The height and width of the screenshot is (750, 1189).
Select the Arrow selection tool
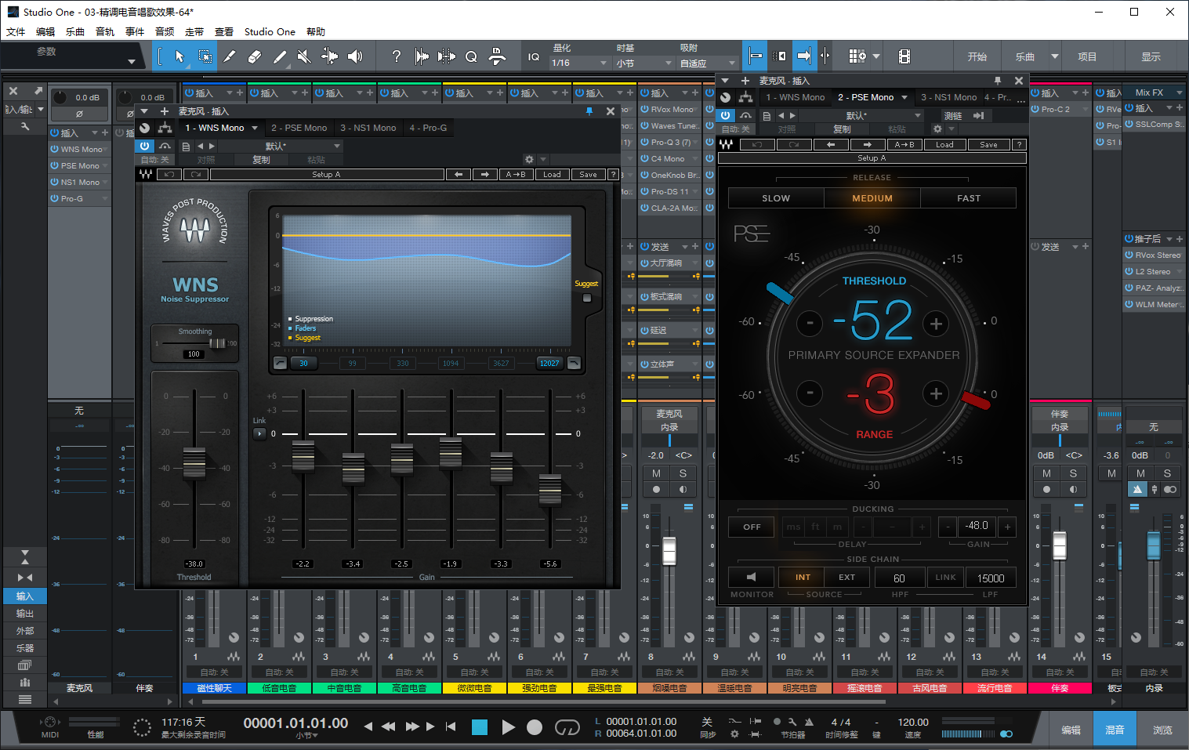(x=179, y=56)
